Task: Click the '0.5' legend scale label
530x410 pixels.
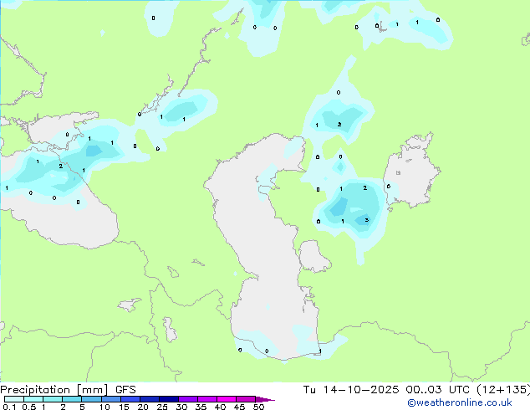Action: (x=29, y=407)
